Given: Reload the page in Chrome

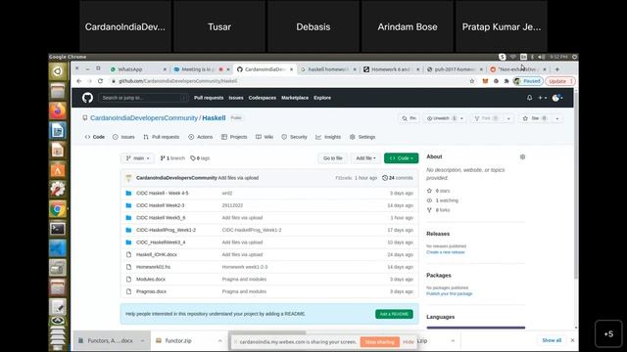Looking at the screenshot, I should coord(100,81).
